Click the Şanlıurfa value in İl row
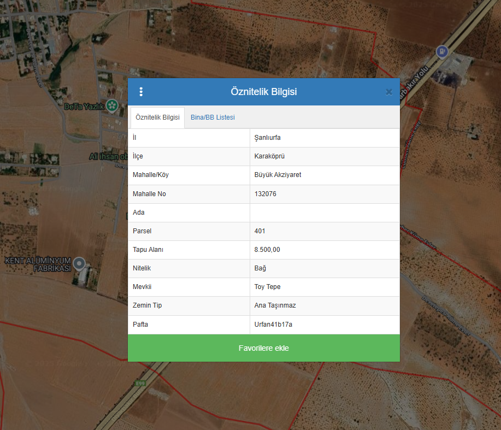 click(267, 138)
